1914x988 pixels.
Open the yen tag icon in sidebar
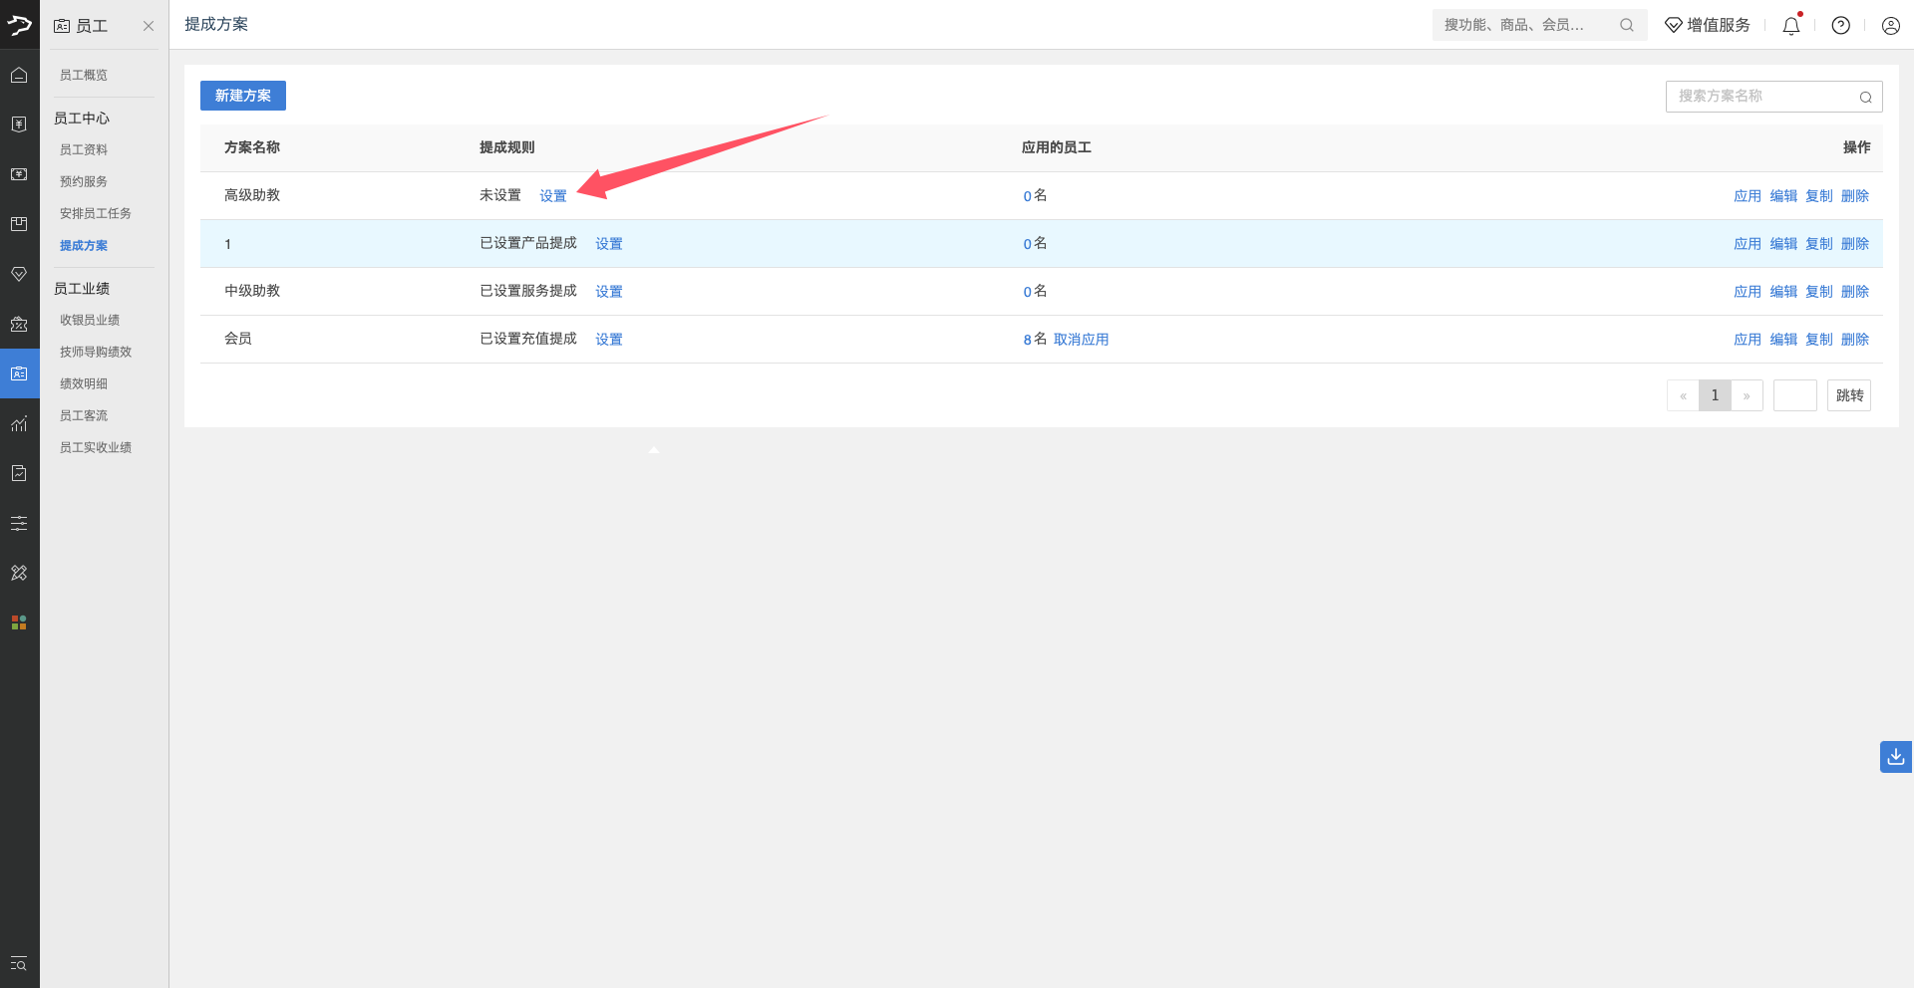click(19, 124)
